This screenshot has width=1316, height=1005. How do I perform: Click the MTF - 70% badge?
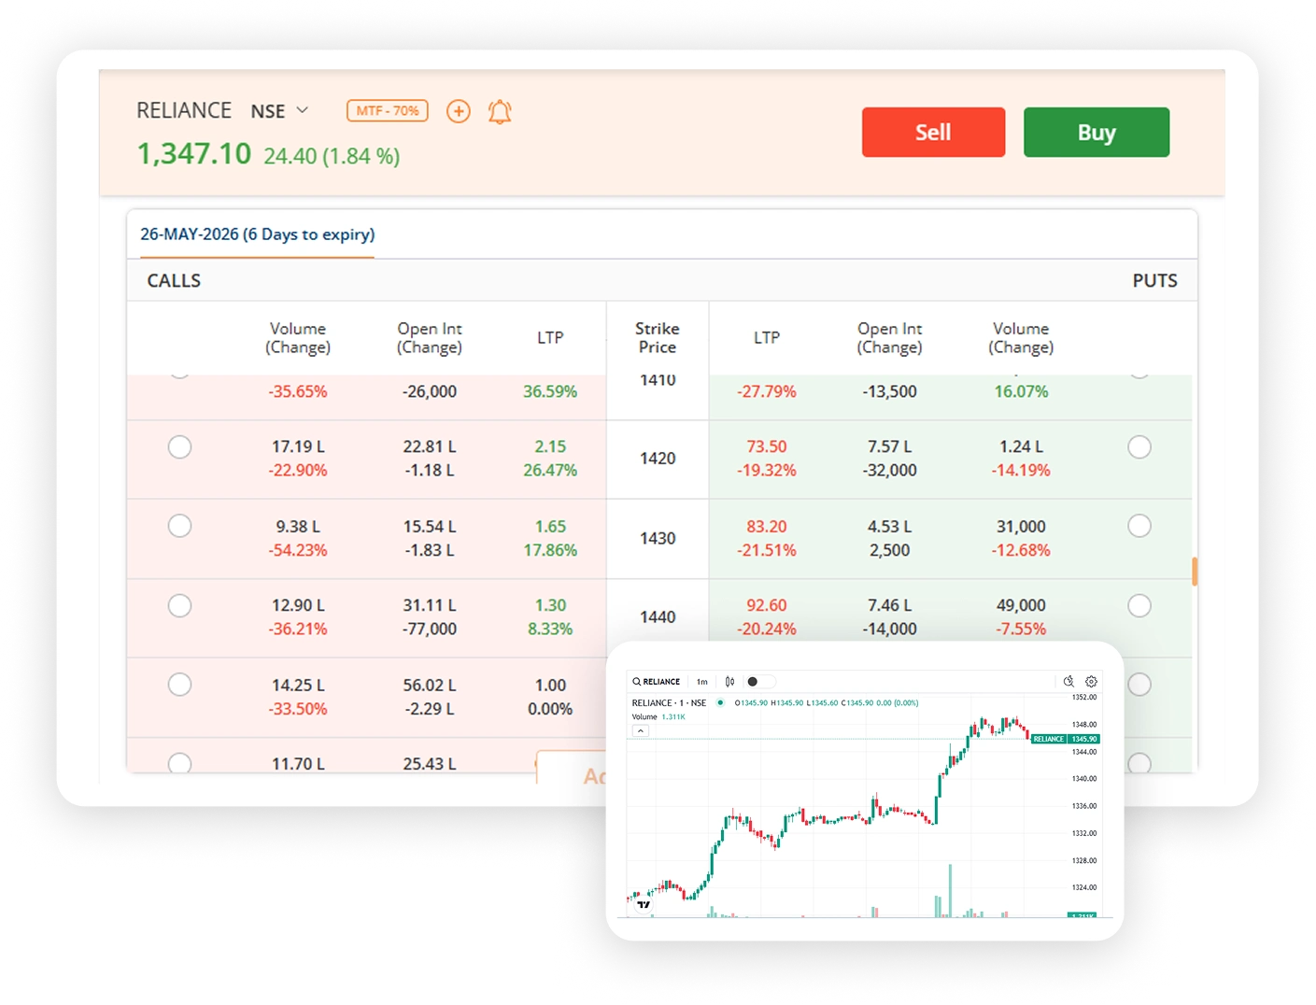click(x=388, y=111)
